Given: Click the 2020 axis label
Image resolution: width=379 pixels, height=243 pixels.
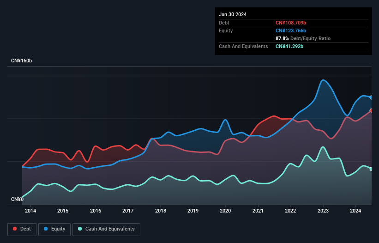Looking at the screenshot, I should 225,211.
